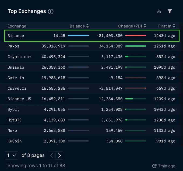Click Paxos first-in 1251d ago
This screenshot has height=171, width=183.
pos(164,46)
